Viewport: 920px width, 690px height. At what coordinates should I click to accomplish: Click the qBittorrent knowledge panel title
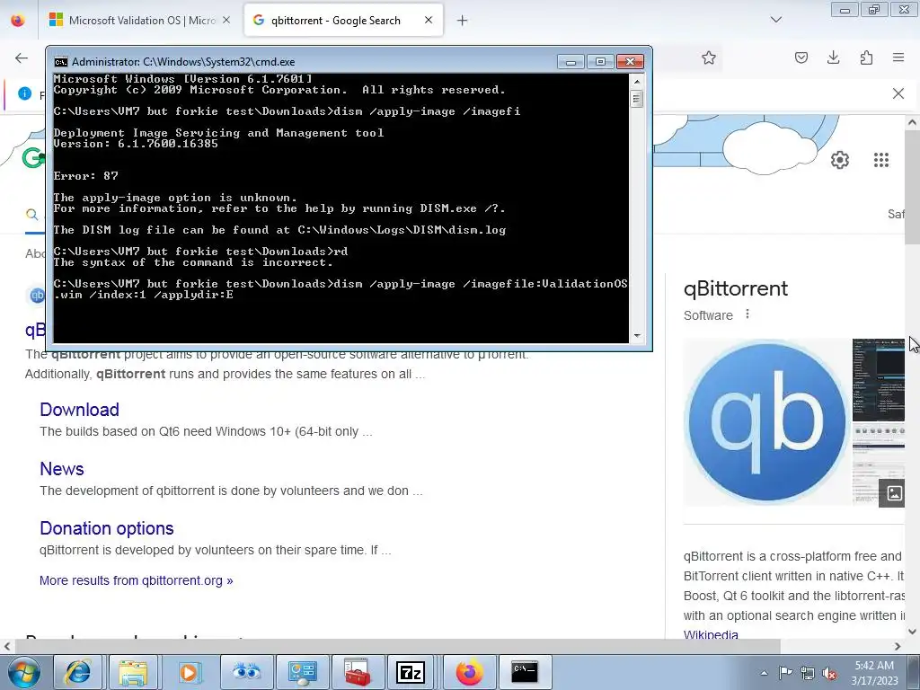(x=735, y=288)
